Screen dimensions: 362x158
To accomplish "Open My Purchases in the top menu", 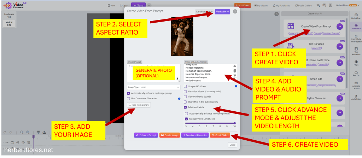I will (x=282, y=5).
